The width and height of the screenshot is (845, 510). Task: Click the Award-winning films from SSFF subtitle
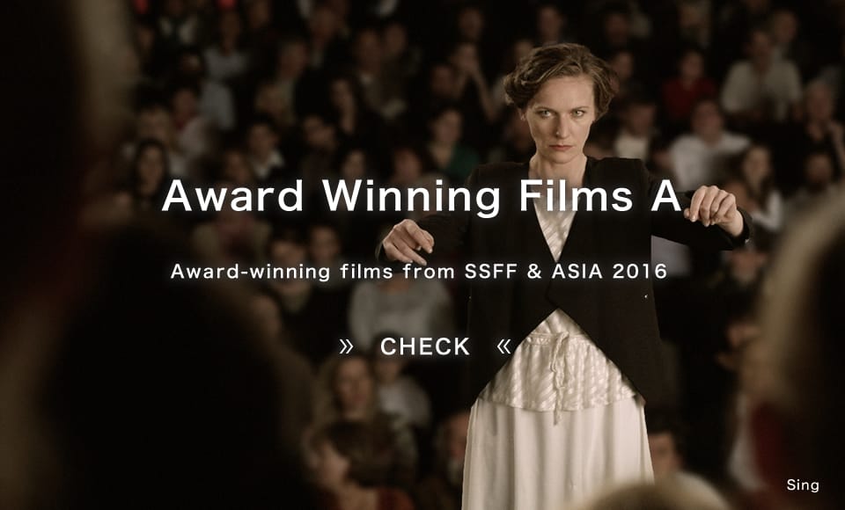[x=419, y=271]
